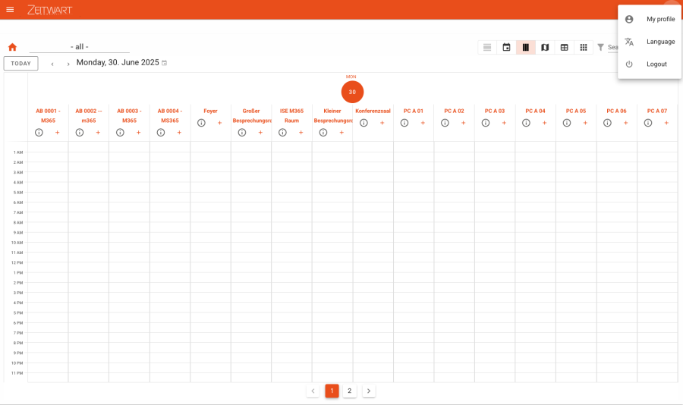
Task: Open the '- all -' resource dropdown
Action: click(79, 47)
